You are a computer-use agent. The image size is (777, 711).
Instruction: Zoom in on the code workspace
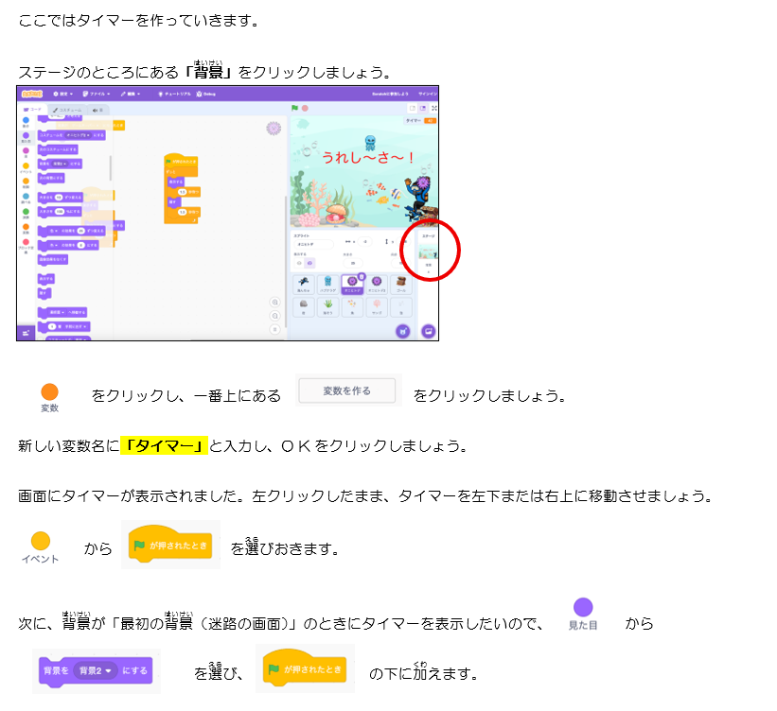click(x=274, y=303)
